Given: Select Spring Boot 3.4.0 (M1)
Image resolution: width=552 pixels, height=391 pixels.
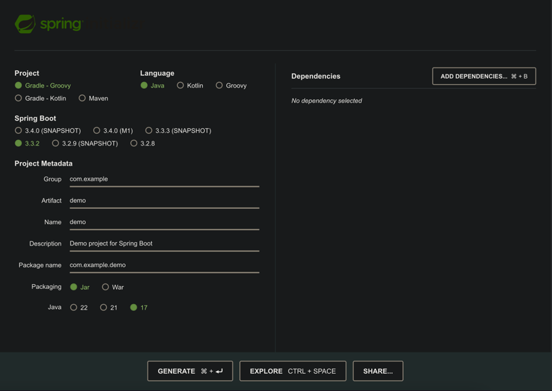Looking at the screenshot, I should point(113,130).
